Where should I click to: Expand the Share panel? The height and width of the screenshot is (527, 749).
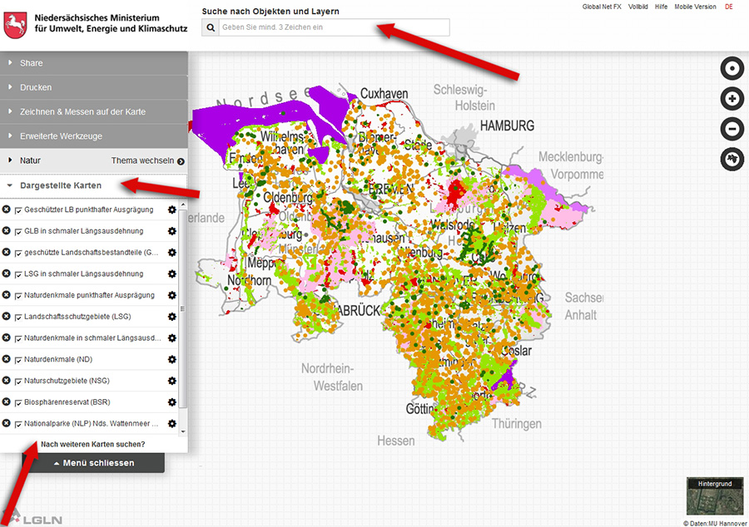point(32,63)
